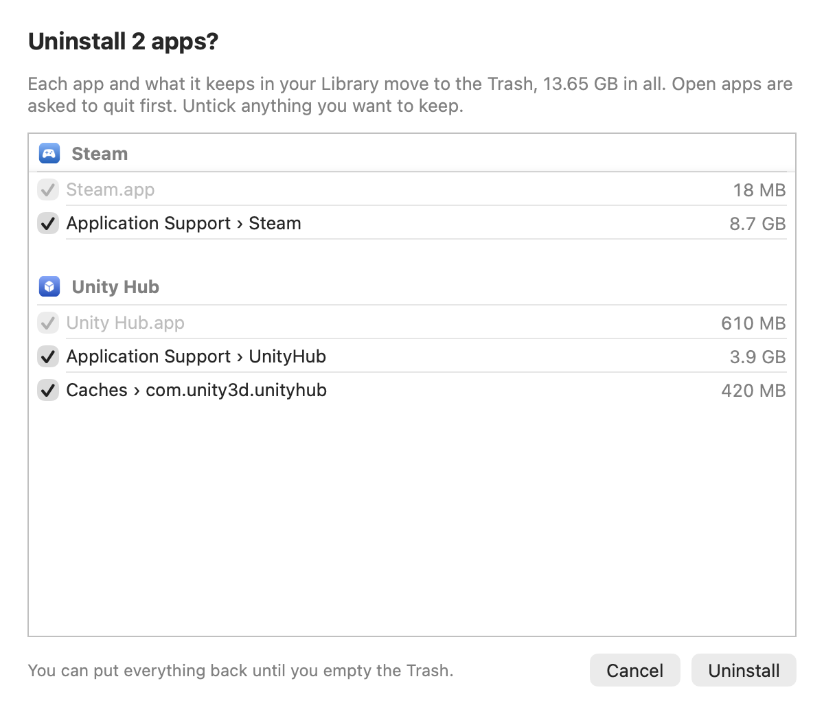Click the Unity Hub.app row label
824x714 pixels.
click(x=126, y=323)
